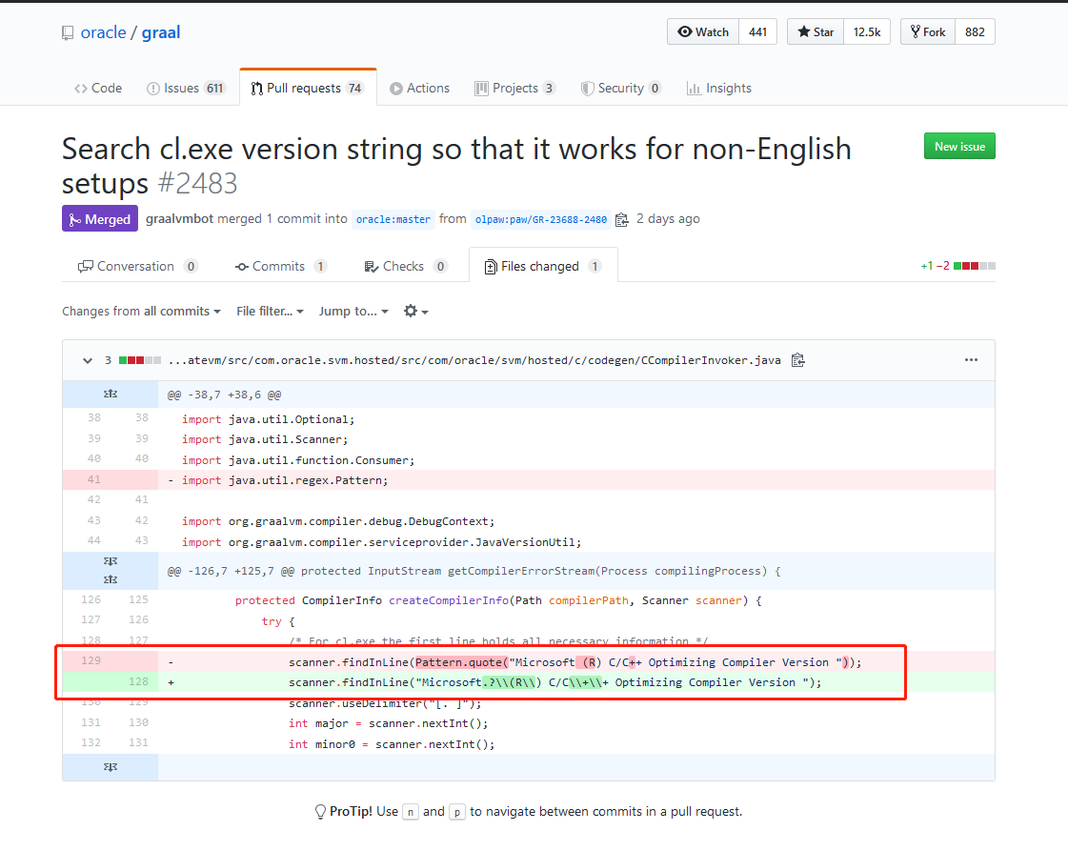Click the +1 −2 diffstat squares

[974, 266]
